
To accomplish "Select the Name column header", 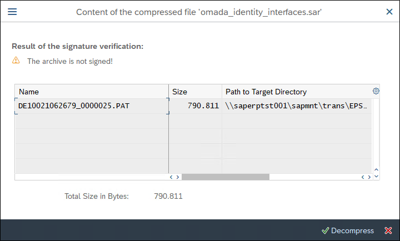I will [x=92, y=92].
